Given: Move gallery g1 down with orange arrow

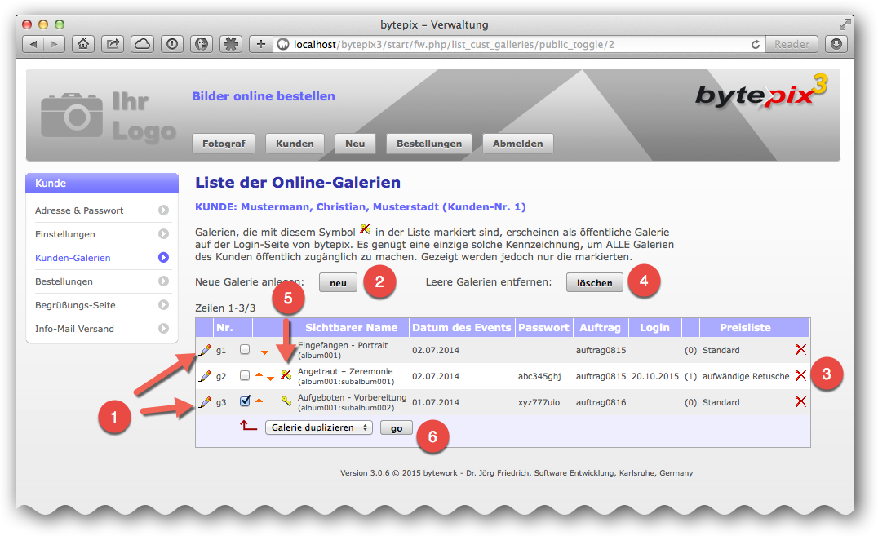Looking at the screenshot, I should pyautogui.click(x=265, y=352).
